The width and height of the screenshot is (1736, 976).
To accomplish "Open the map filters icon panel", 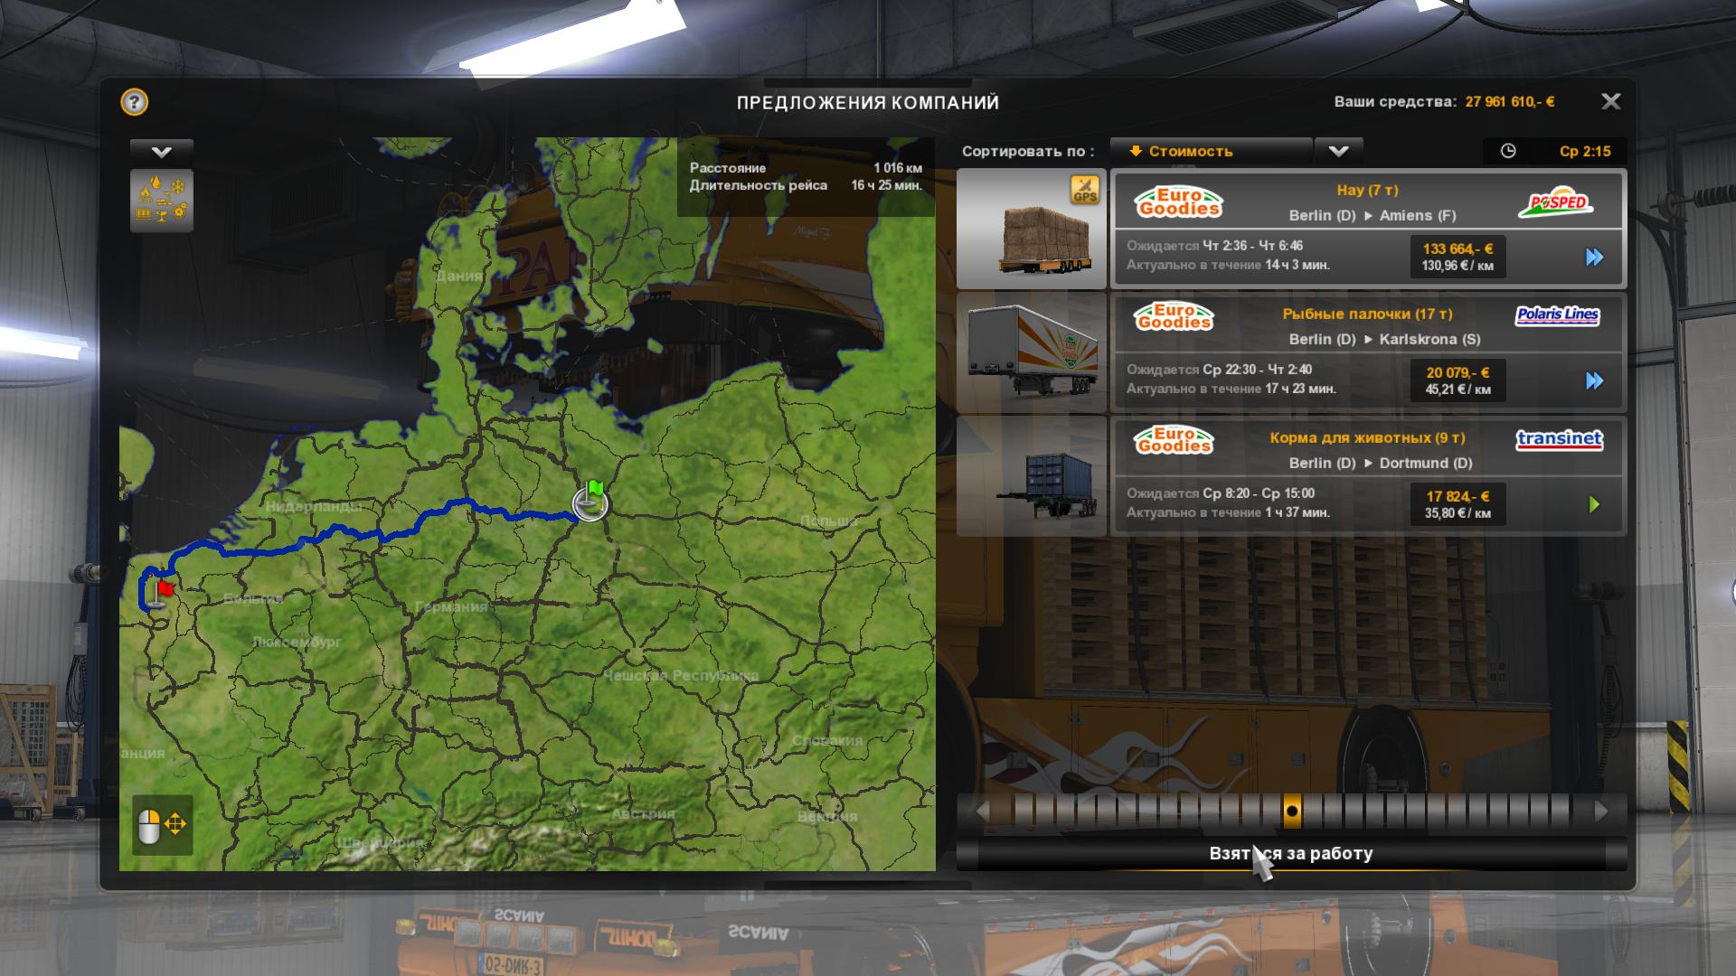I will [x=162, y=200].
